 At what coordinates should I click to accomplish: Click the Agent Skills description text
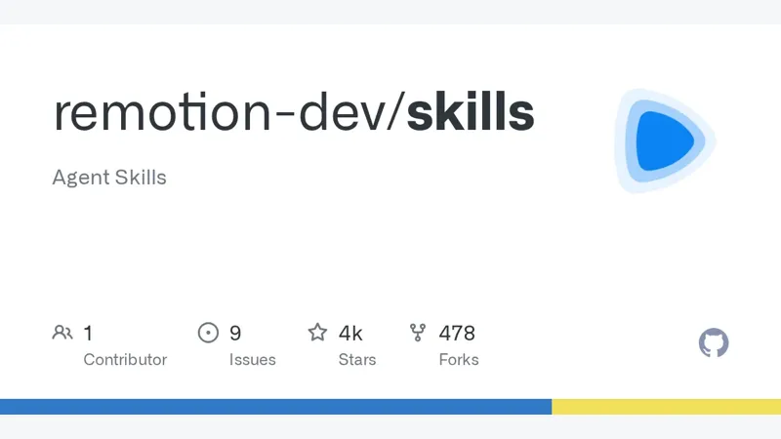point(109,178)
